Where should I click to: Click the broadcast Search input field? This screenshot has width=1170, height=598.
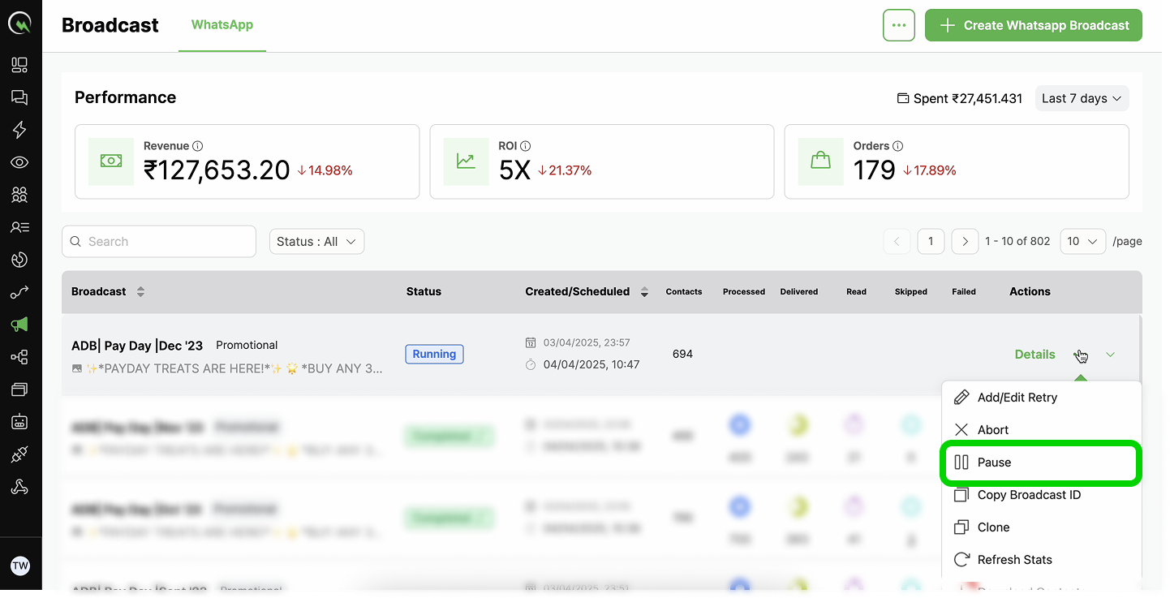pyautogui.click(x=159, y=242)
